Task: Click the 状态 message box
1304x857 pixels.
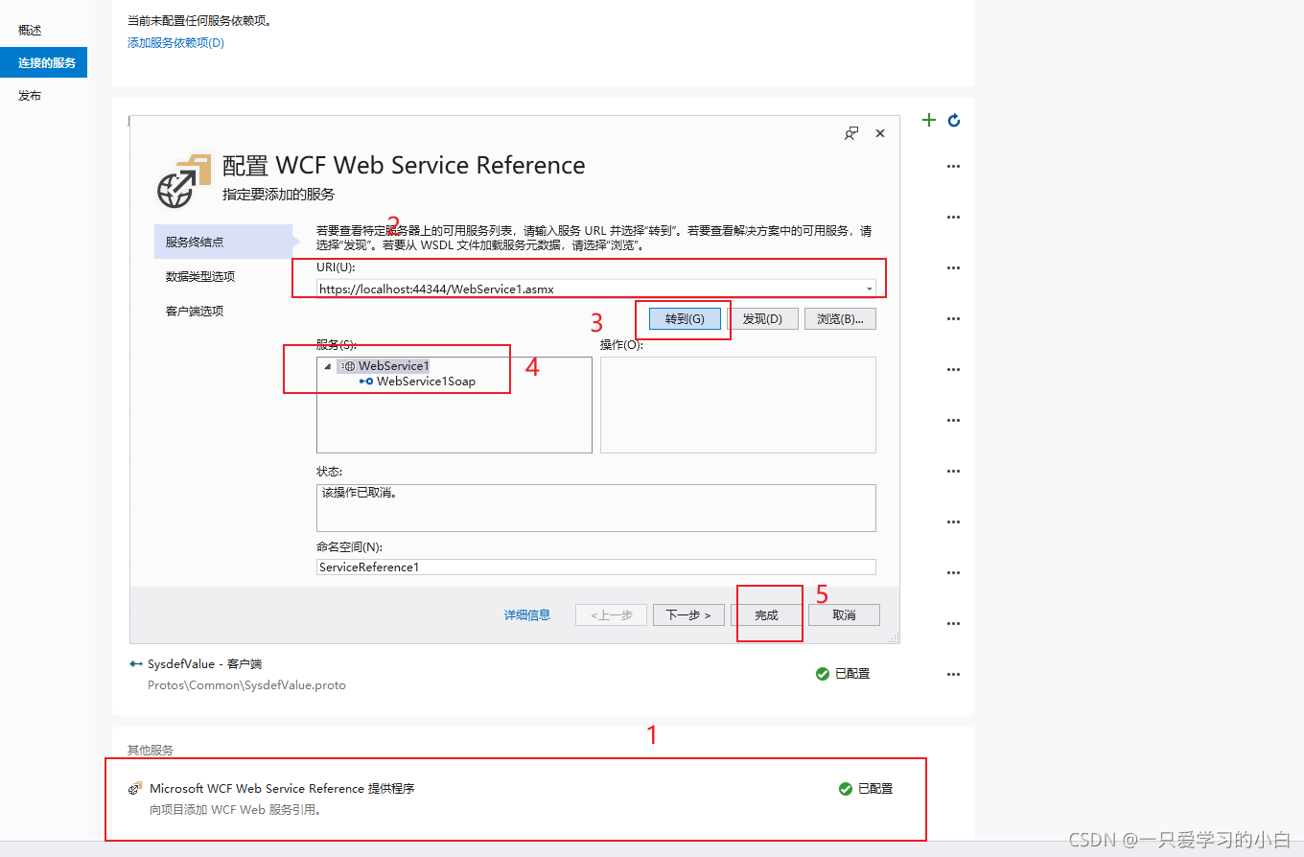Action: click(x=596, y=507)
